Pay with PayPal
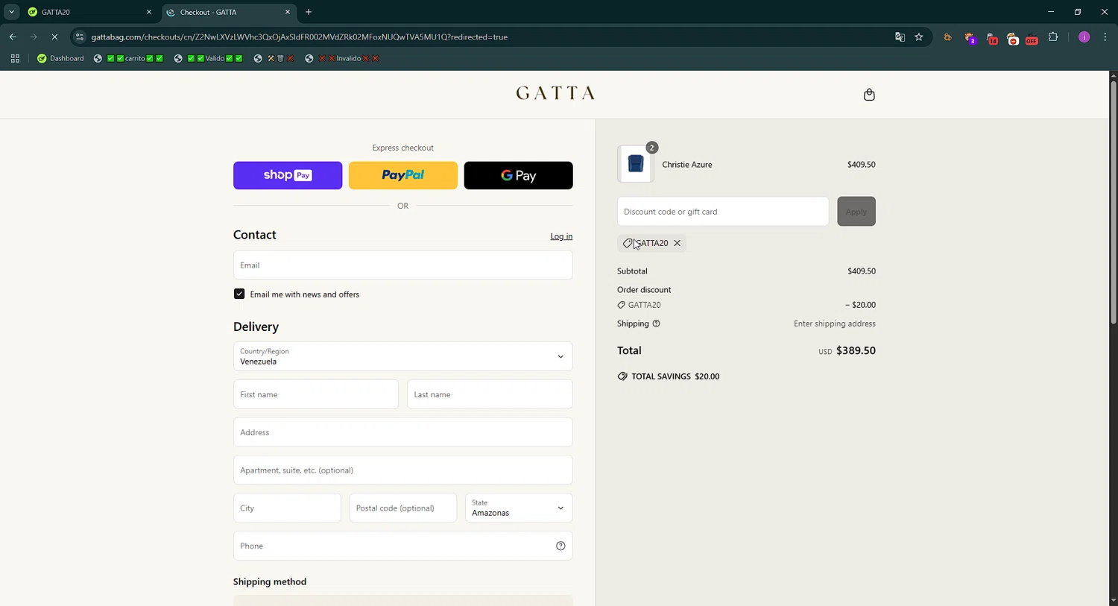The image size is (1118, 606). tap(403, 176)
